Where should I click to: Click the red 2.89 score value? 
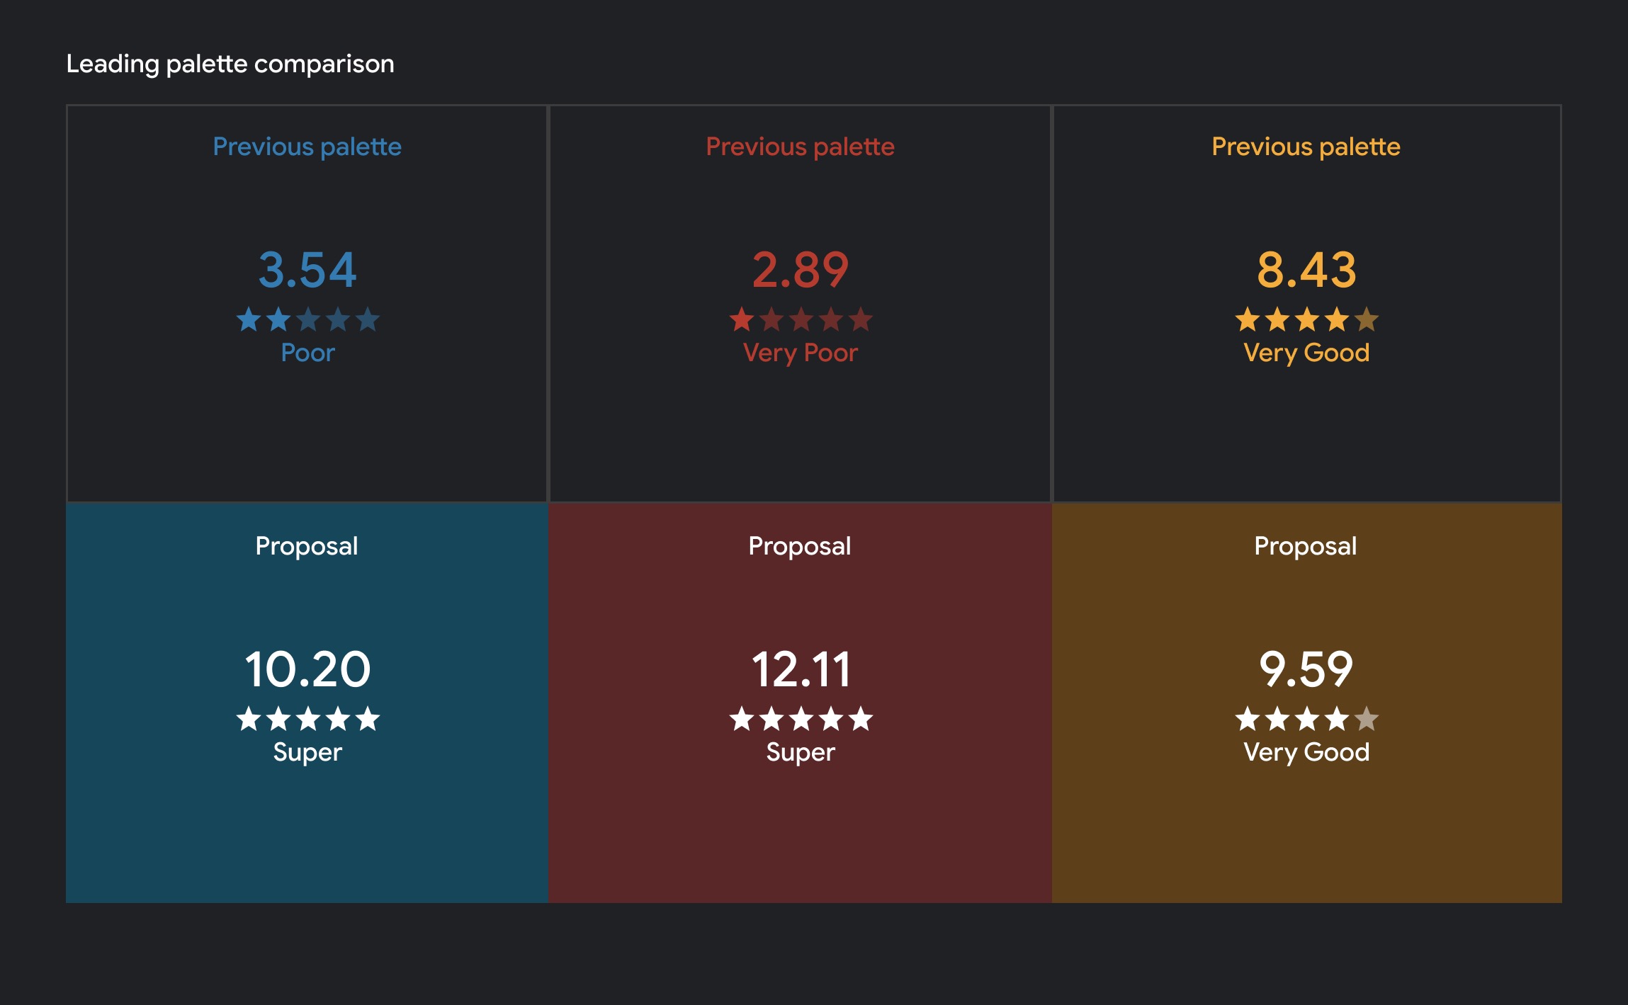801,271
